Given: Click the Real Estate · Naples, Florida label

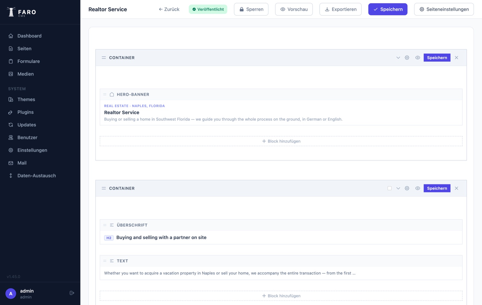Looking at the screenshot, I should 134,106.
